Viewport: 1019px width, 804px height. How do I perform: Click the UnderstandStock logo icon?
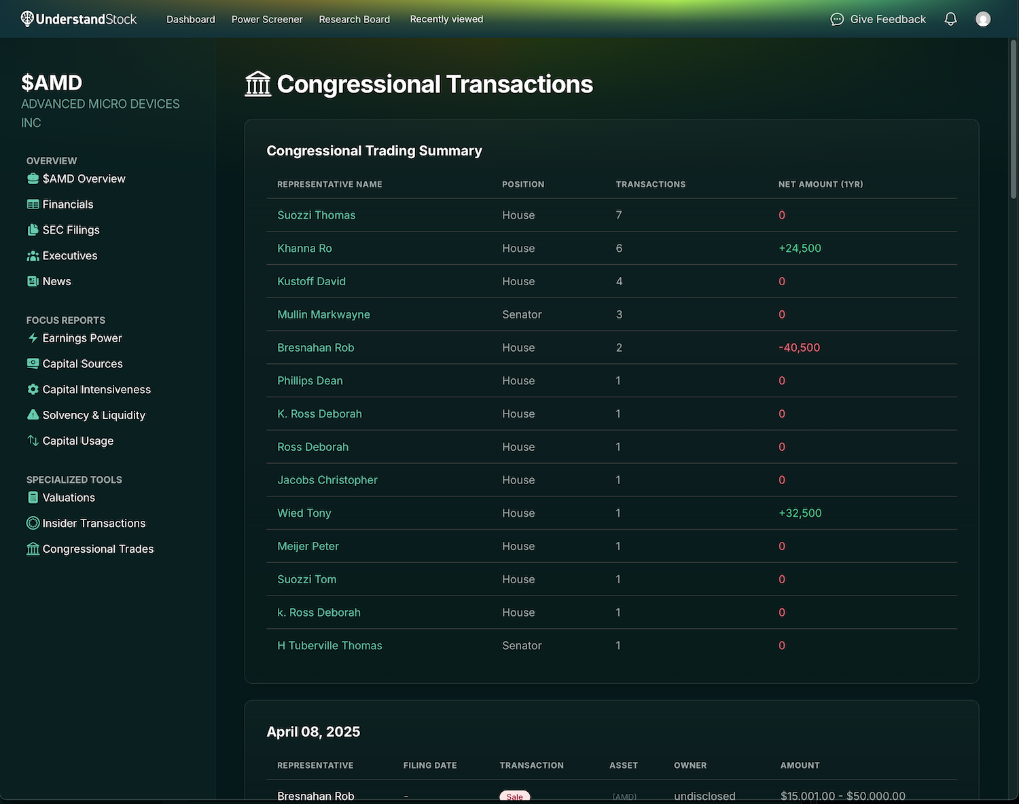[27, 19]
